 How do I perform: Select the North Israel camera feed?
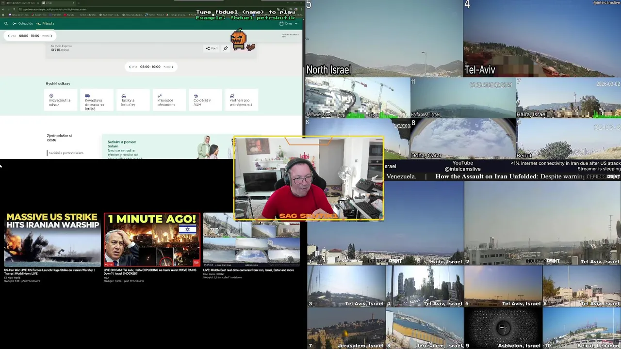tap(384, 38)
